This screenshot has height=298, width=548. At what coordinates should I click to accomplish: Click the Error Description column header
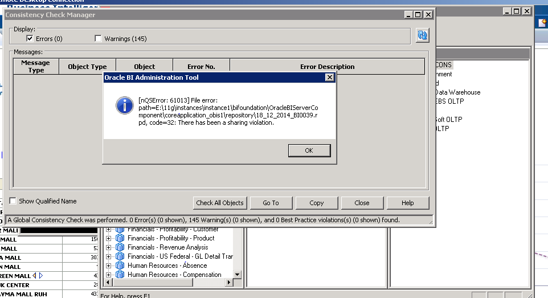coord(327,67)
